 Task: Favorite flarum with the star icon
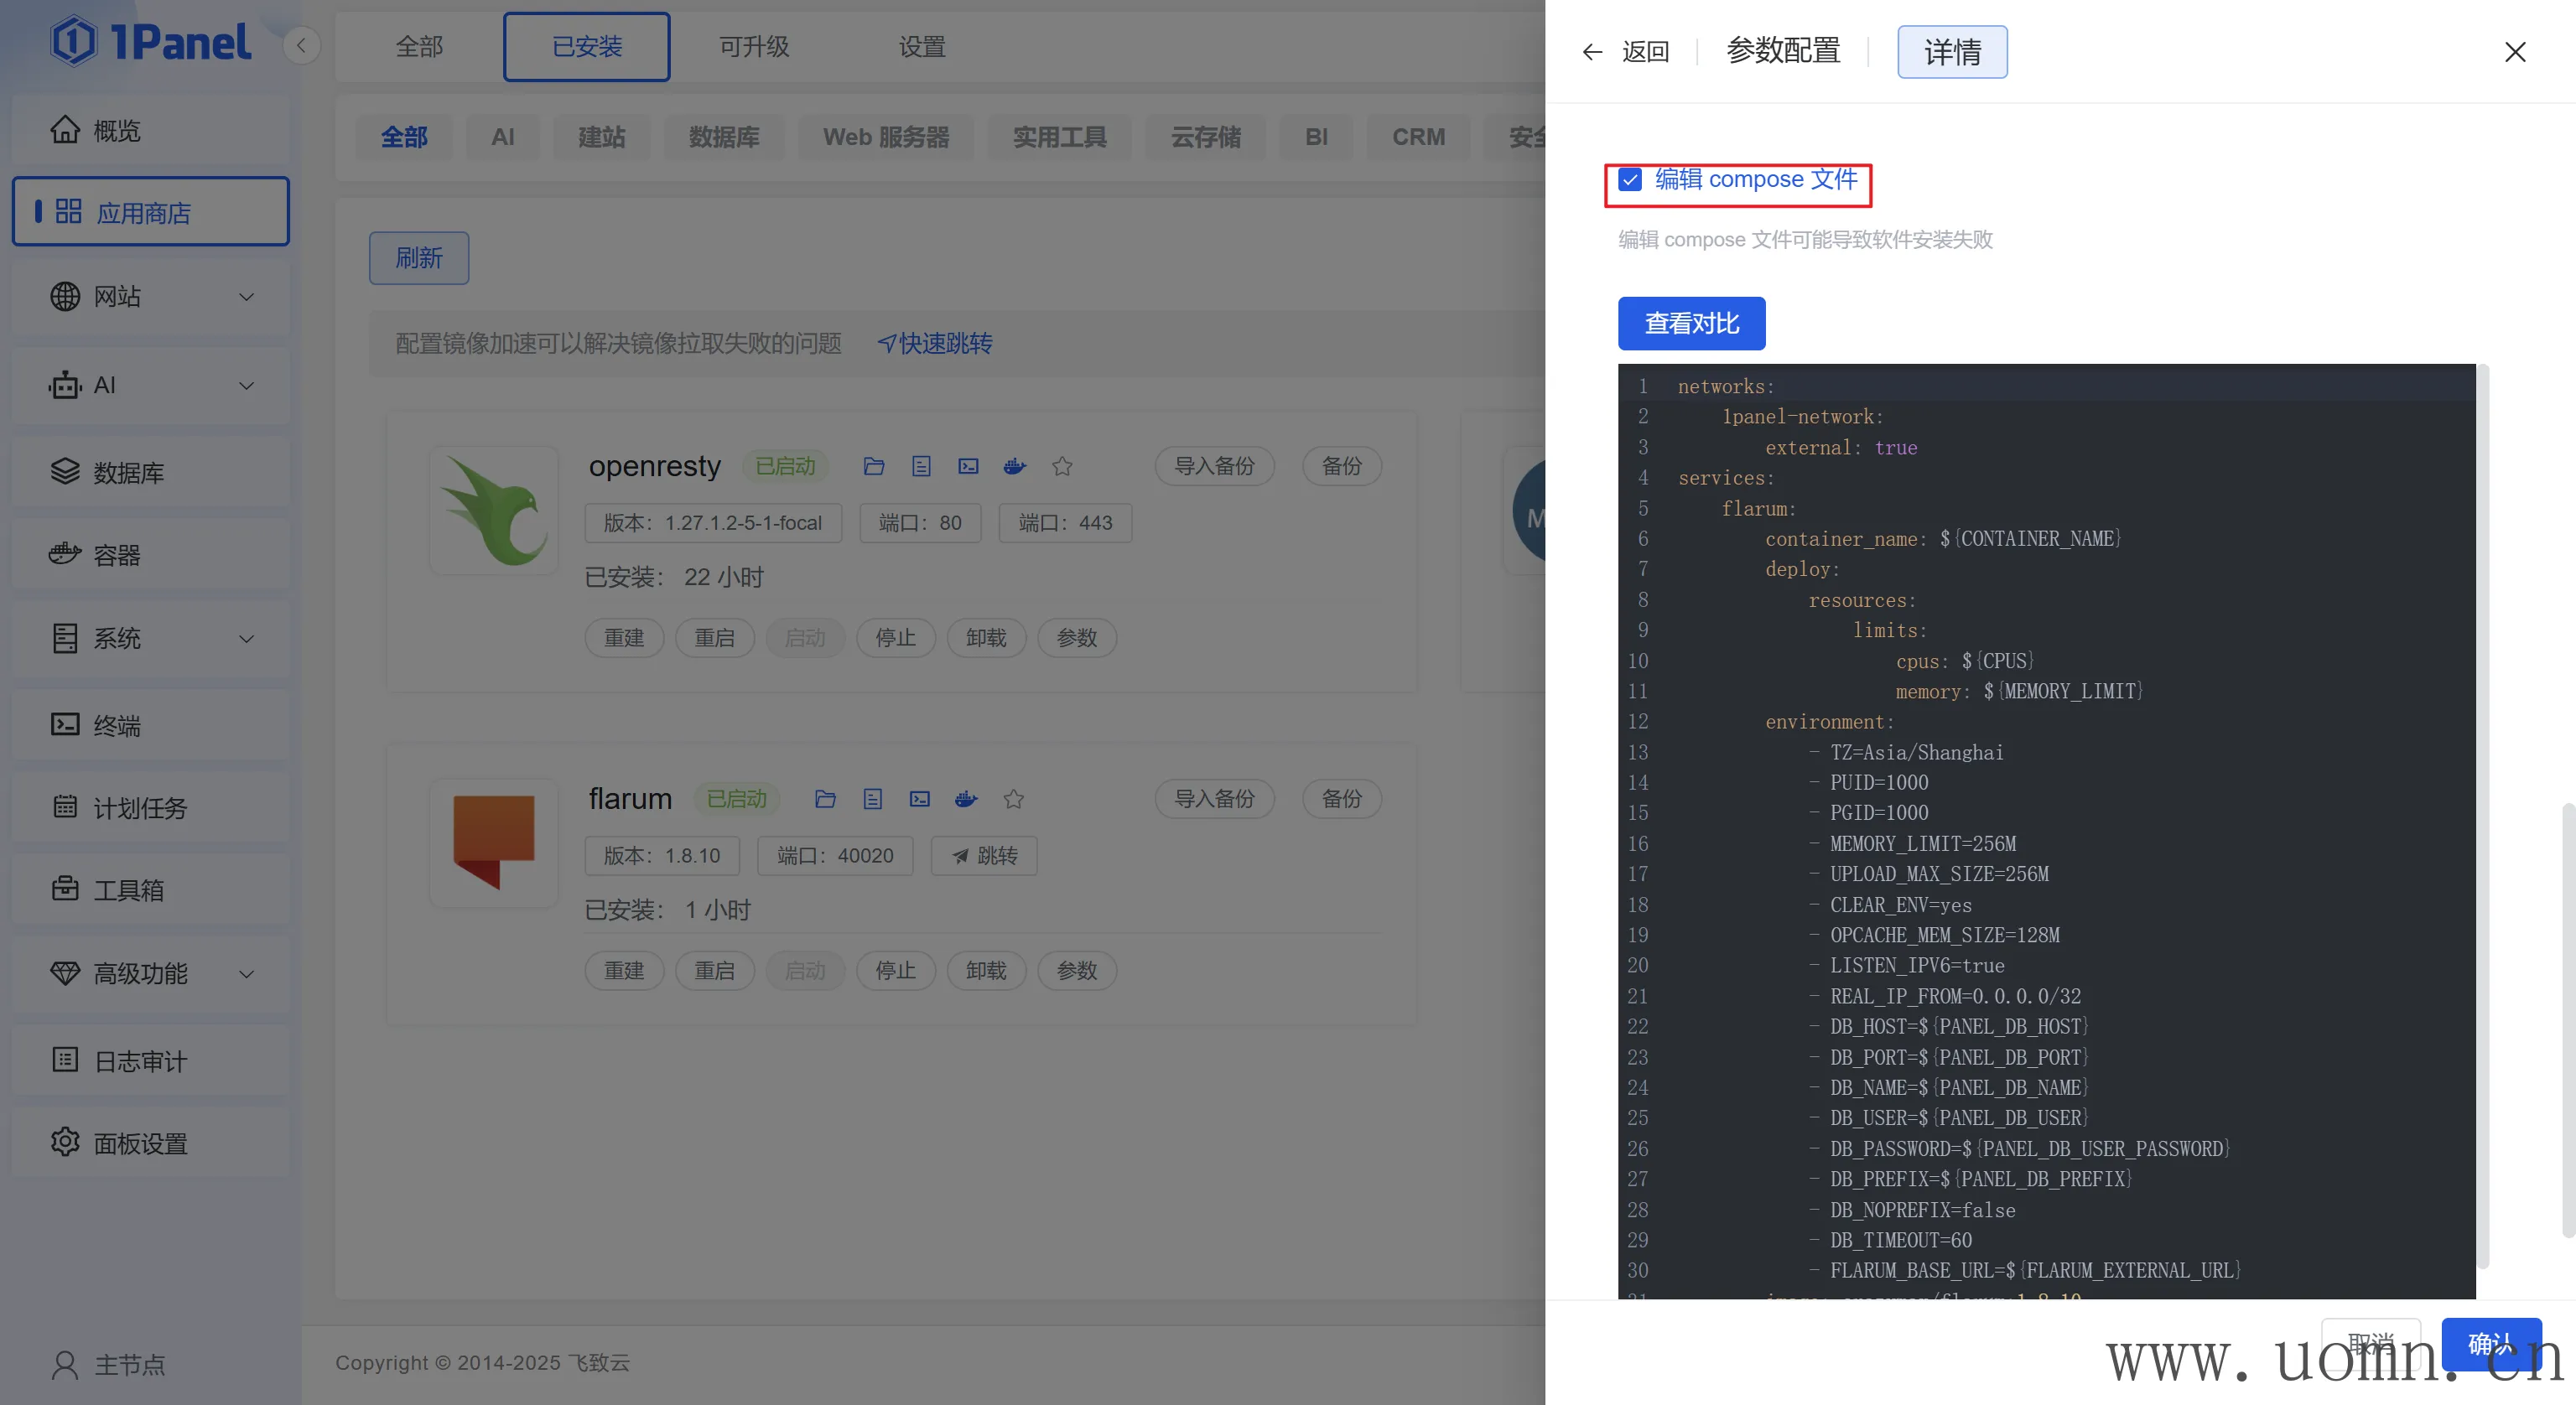tap(1013, 799)
